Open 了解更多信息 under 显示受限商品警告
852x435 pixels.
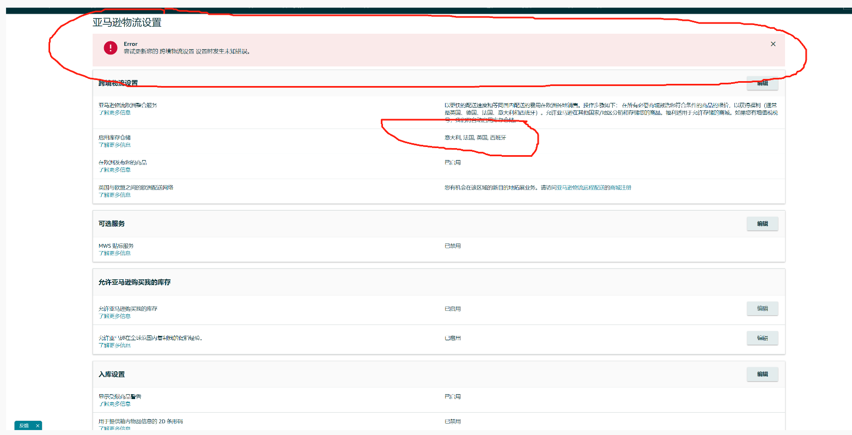click(x=114, y=404)
